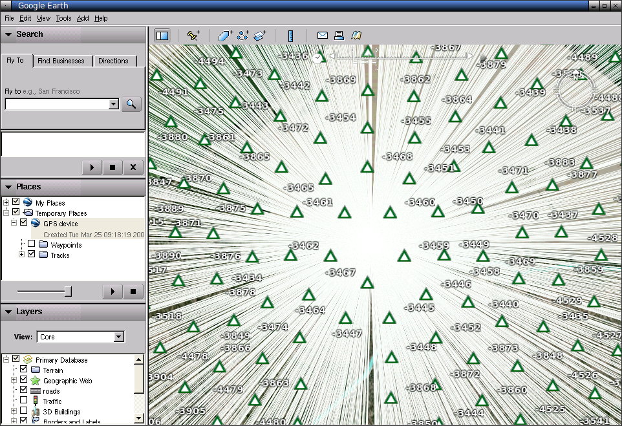The height and width of the screenshot is (426, 622).
Task: Click the Tracks folder icon
Action: coord(43,255)
